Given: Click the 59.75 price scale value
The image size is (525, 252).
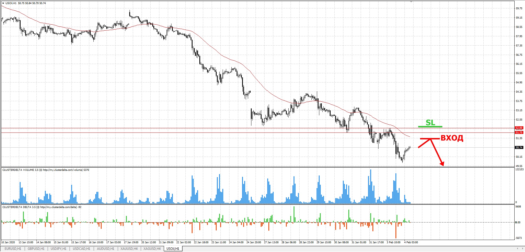Looking at the screenshot, I should [x=519, y=8].
